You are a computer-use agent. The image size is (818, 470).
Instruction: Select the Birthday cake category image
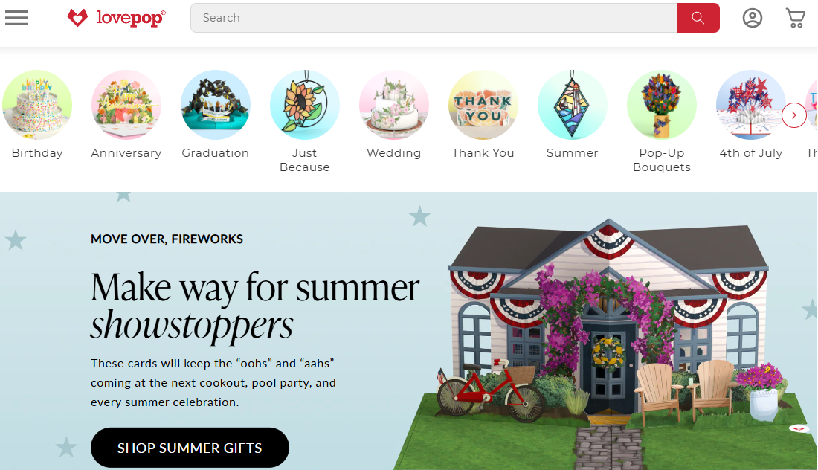[37, 105]
